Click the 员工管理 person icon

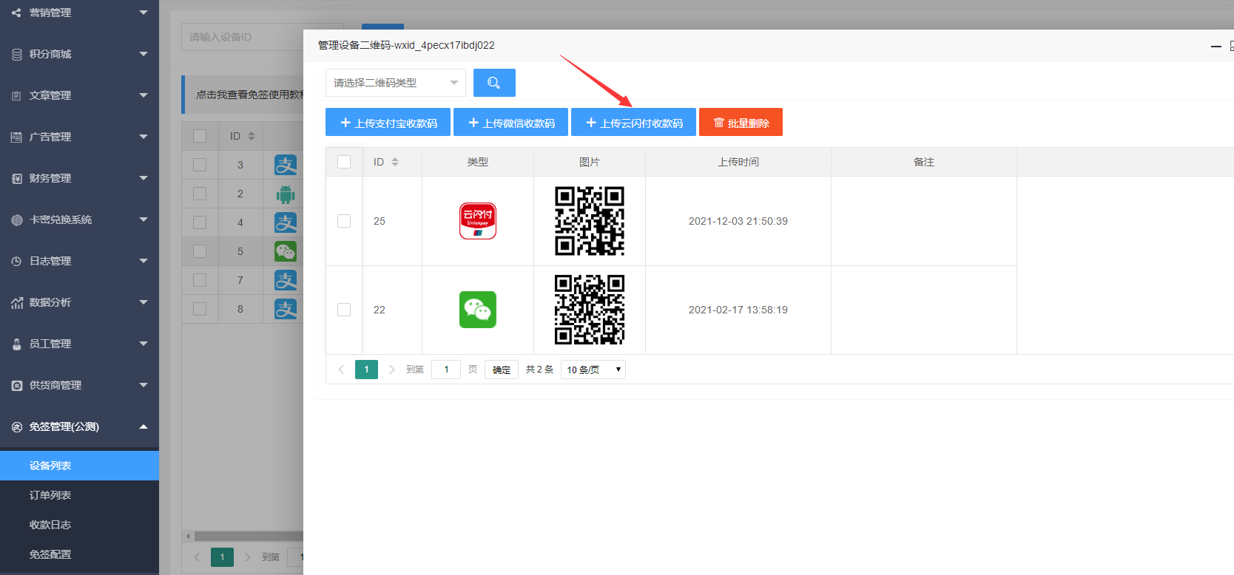coord(16,344)
